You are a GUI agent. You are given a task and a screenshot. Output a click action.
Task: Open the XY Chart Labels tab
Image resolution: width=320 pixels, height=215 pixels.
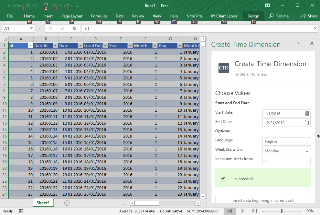tap(224, 16)
